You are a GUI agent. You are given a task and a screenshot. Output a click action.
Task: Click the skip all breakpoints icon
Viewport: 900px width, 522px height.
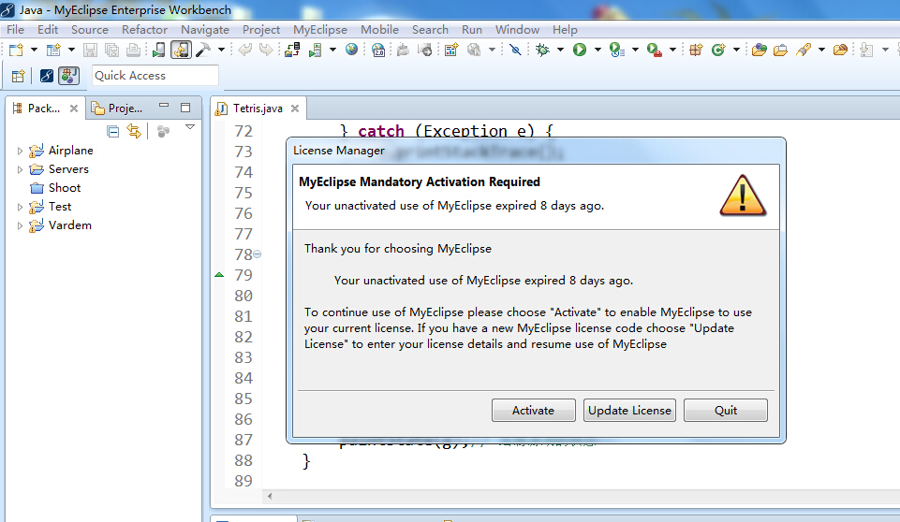[x=515, y=50]
